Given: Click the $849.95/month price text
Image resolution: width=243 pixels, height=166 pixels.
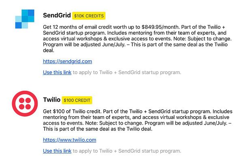Looking at the screenshot, I should click(x=160, y=27).
